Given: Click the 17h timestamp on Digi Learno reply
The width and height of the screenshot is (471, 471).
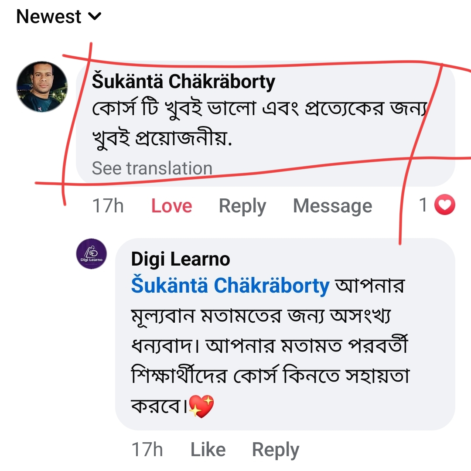Looking at the screenshot, I should coord(147,450).
